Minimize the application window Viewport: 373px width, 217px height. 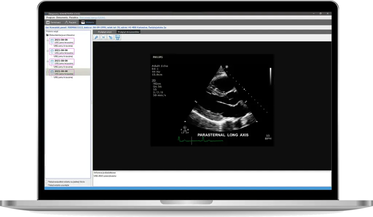pyautogui.click(x=314, y=13)
